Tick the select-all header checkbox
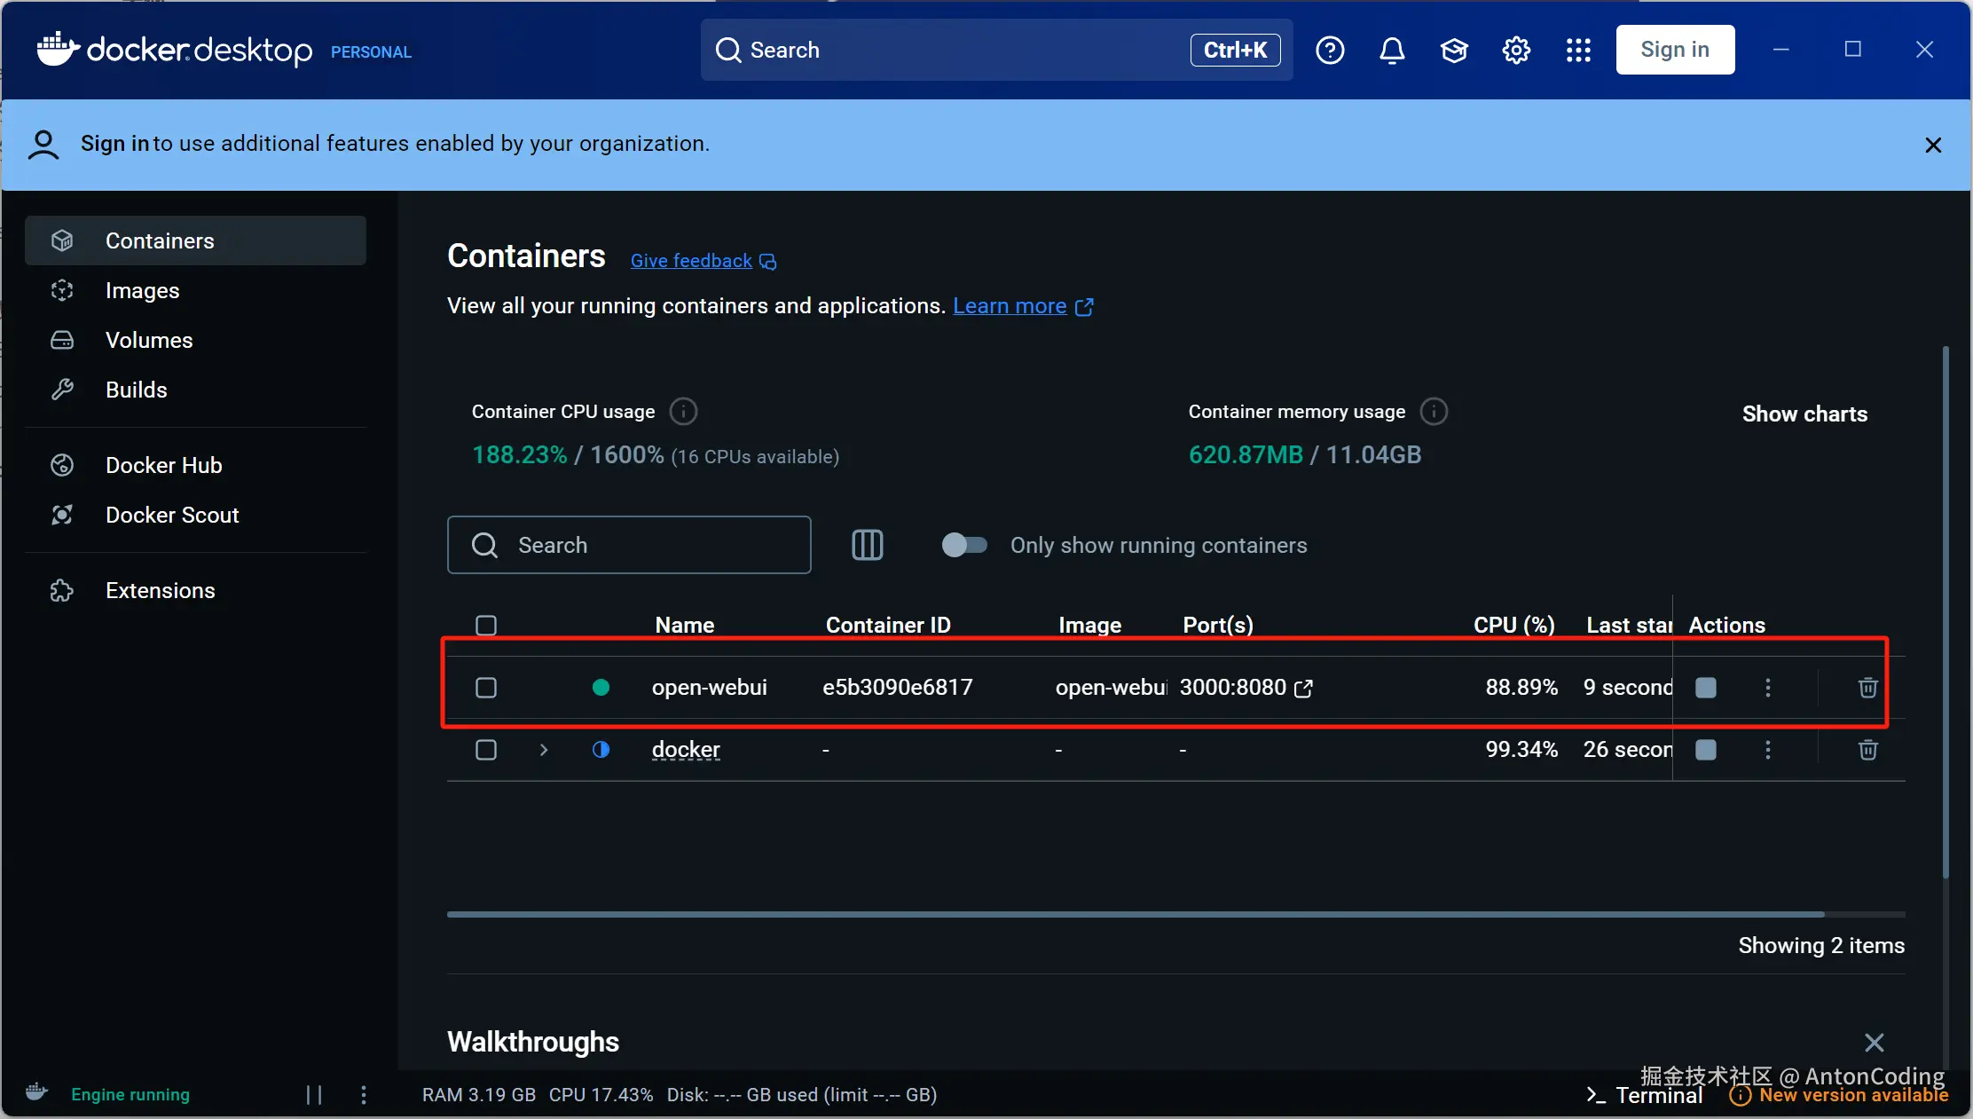The height and width of the screenshot is (1119, 1973). pos(486,626)
